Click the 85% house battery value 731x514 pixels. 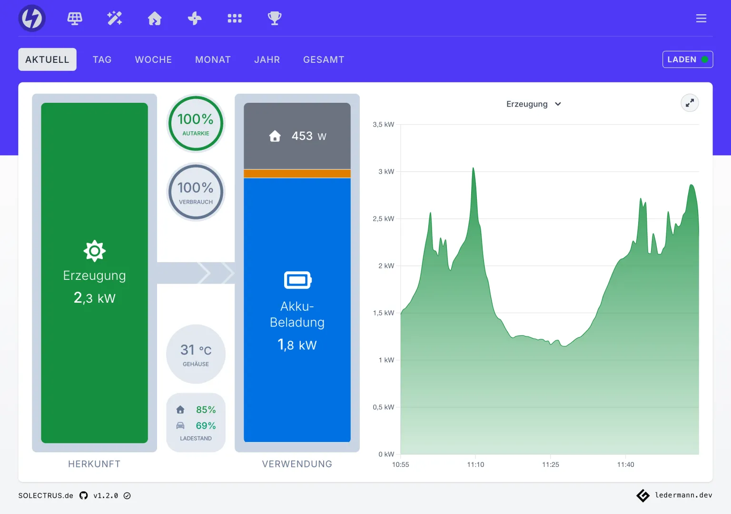pyautogui.click(x=206, y=410)
